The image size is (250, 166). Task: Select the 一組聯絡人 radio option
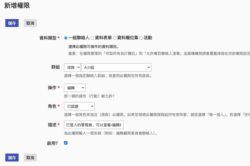click(x=66, y=38)
